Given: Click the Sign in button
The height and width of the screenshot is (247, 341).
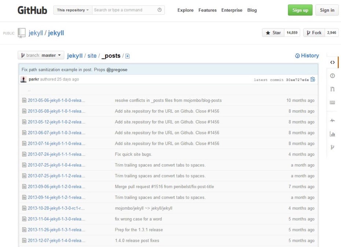Looking at the screenshot, I should point(327,10).
